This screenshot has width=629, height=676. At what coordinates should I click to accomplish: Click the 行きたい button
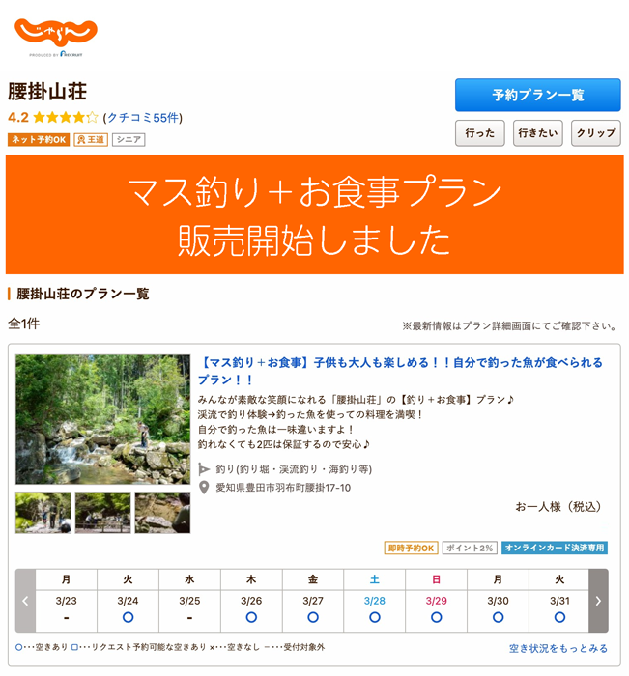(537, 133)
